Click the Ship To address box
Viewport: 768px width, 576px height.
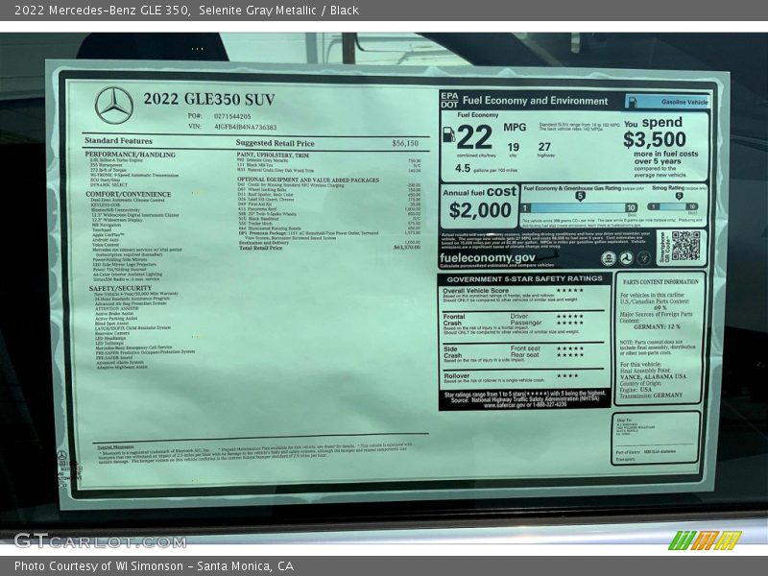[656, 438]
